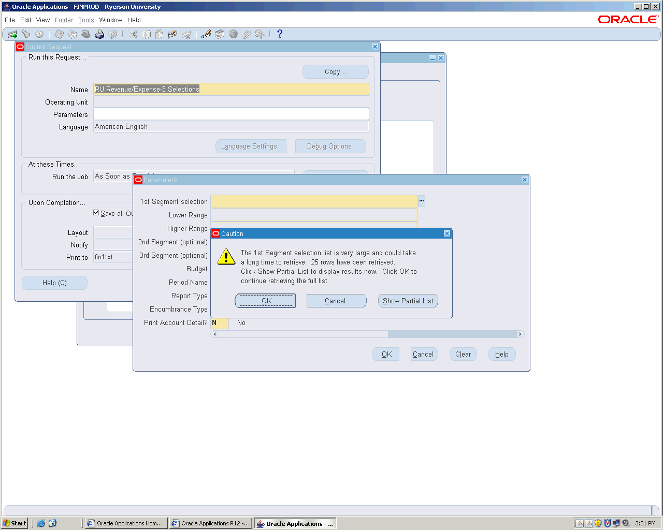This screenshot has width=663, height=530.
Task: Click the Window Help question mark icon
Action: (280, 34)
